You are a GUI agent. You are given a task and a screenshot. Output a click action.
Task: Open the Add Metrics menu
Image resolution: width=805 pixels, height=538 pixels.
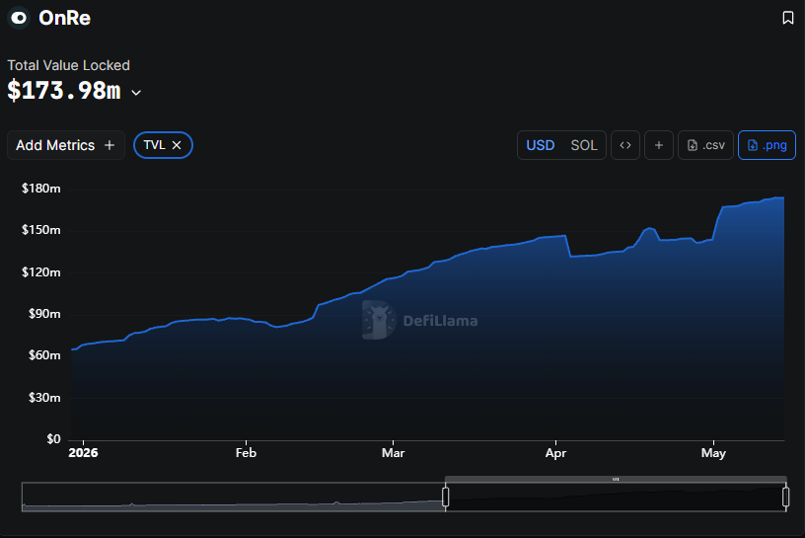[66, 145]
